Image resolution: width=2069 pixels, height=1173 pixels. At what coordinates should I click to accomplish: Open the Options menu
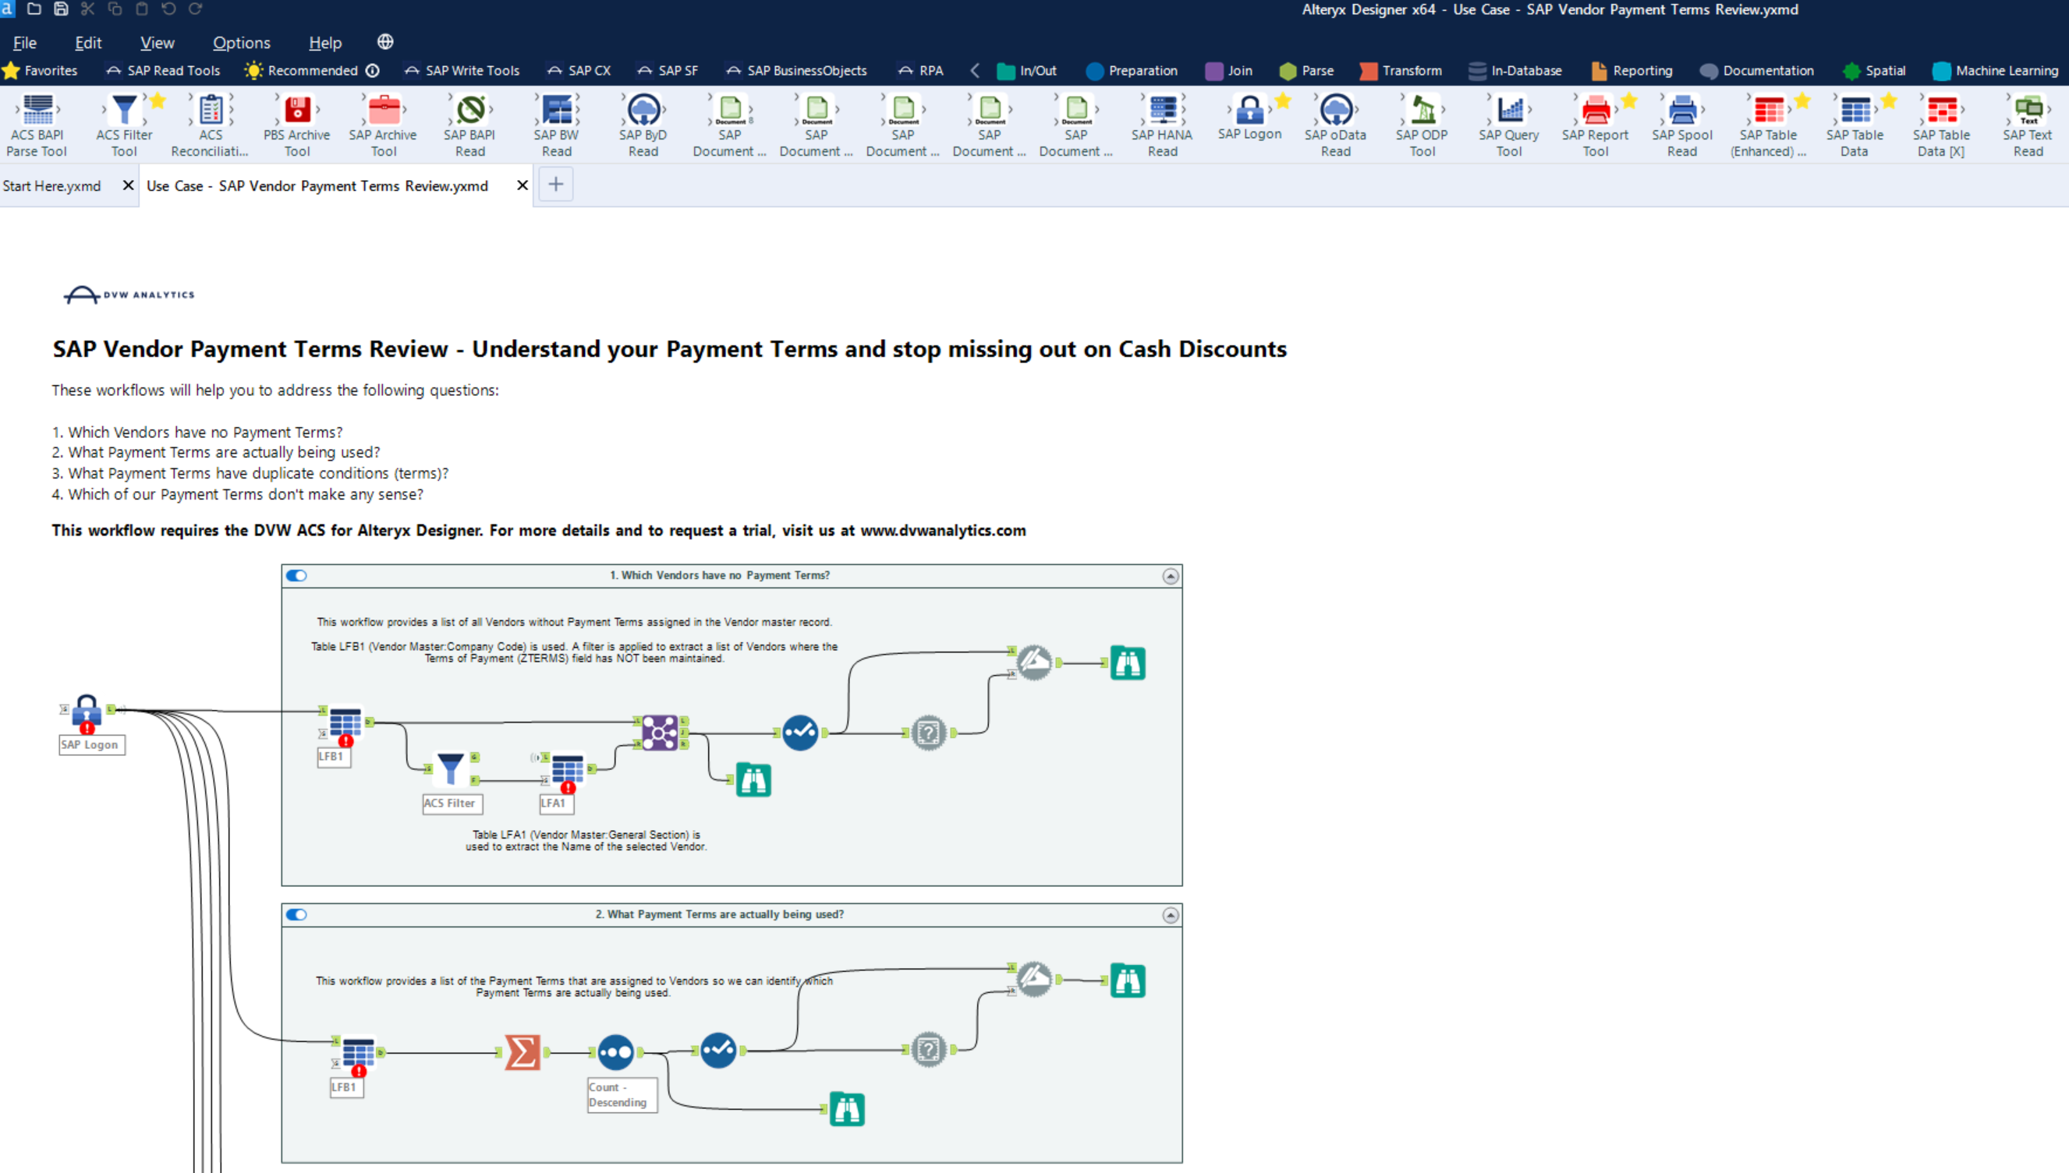[241, 43]
